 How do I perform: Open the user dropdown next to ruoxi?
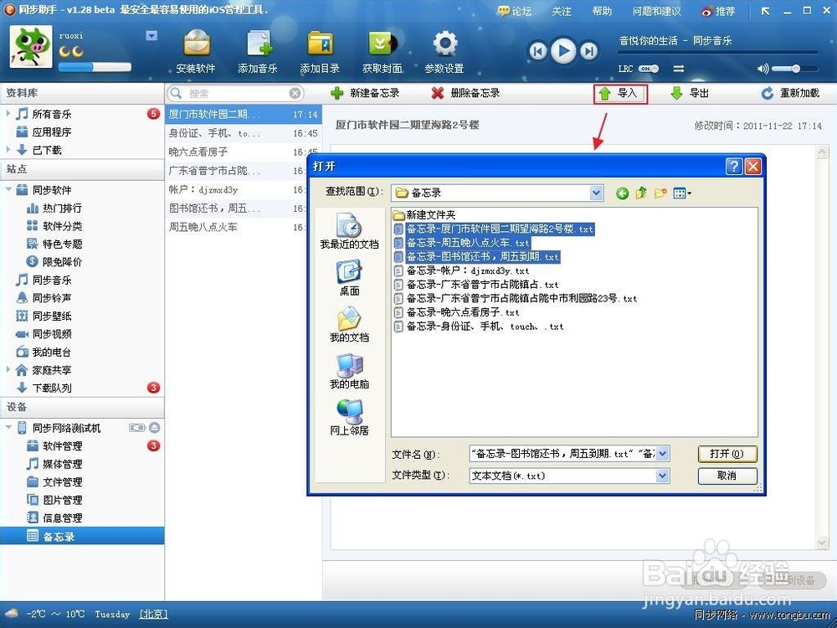tap(151, 36)
